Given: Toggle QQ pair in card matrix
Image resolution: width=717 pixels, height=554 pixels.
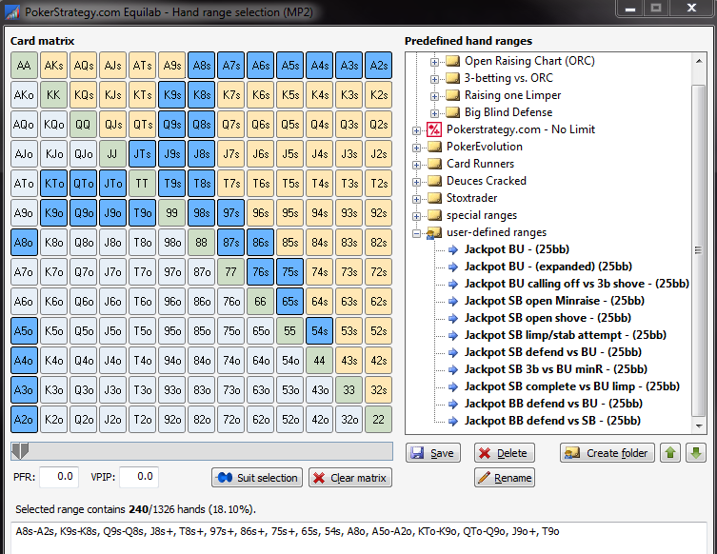Looking at the screenshot, I should click(83, 125).
